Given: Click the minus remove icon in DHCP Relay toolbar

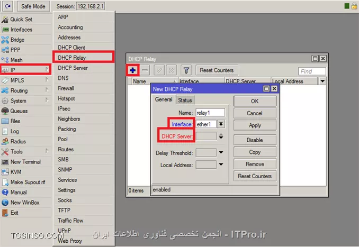Looking at the screenshot, I should [x=145, y=70].
